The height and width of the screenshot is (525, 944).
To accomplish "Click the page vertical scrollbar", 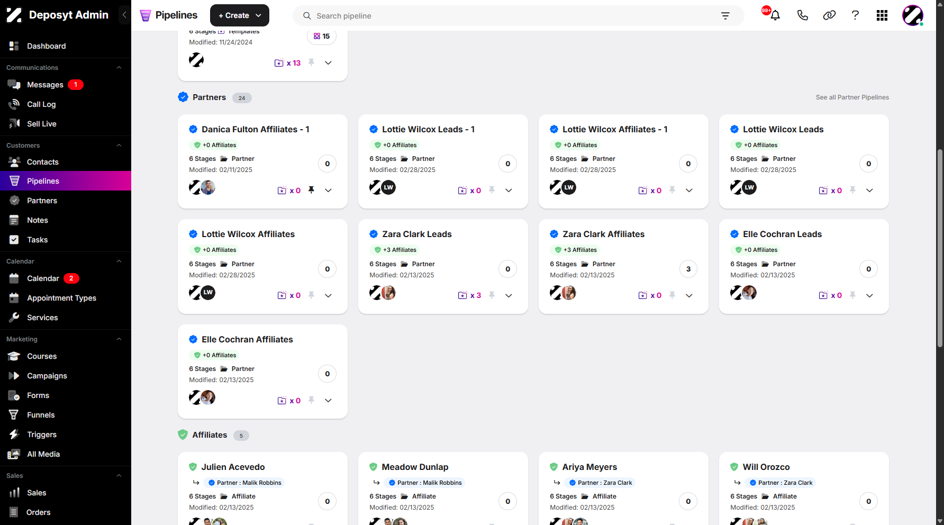I will click(940, 248).
